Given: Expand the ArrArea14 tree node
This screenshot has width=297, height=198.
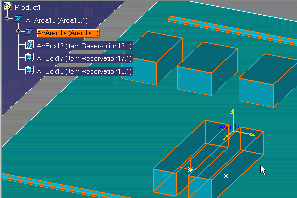Looking at the screenshot, I should point(18,31).
